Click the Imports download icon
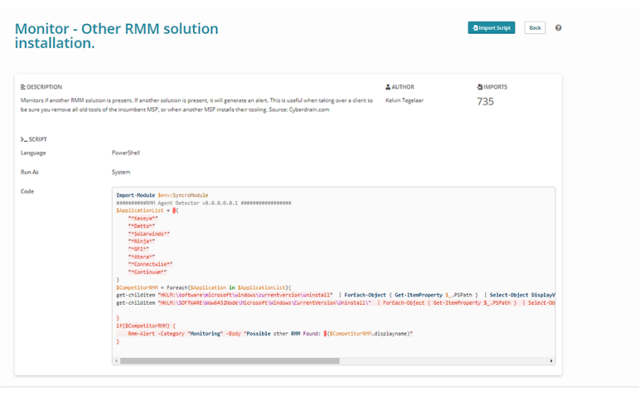Image resolution: width=639 pixels, height=397 pixels. (x=479, y=87)
